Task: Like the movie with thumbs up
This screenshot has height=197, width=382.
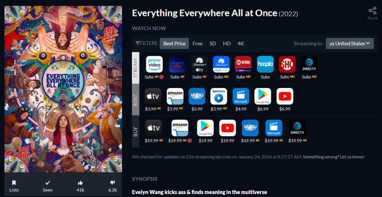Action: pyautogui.click(x=80, y=185)
